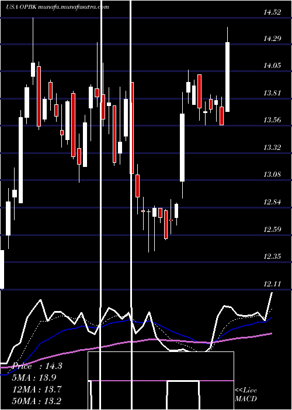Click the 14.52 price axis label

pos(272,12)
